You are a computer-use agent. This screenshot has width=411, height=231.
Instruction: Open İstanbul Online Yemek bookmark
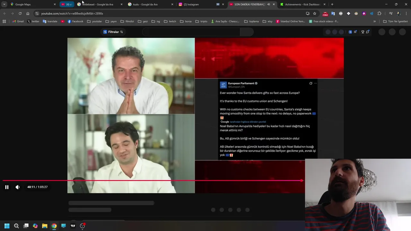(x=291, y=21)
